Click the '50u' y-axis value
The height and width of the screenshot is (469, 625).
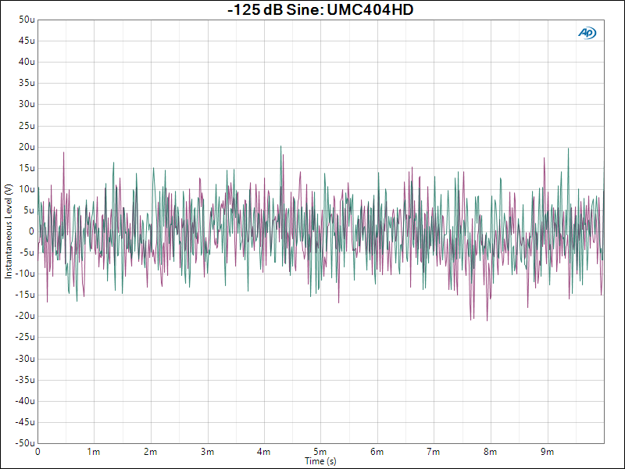tap(27, 20)
